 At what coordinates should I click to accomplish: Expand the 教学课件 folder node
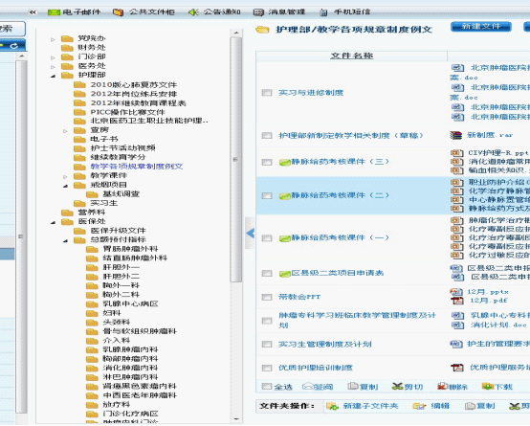pos(66,176)
